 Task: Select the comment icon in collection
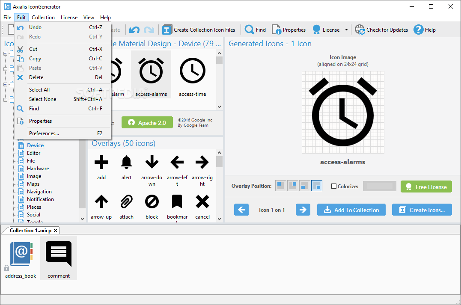click(x=59, y=258)
